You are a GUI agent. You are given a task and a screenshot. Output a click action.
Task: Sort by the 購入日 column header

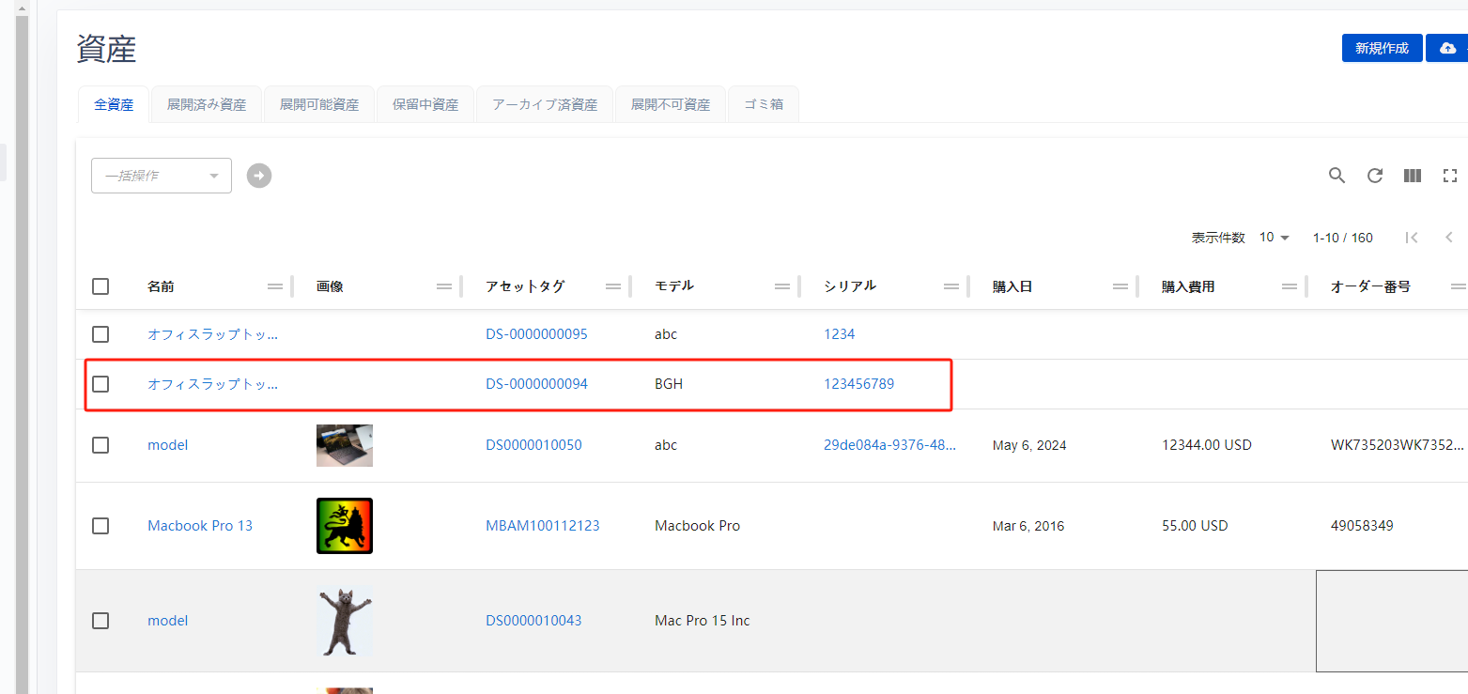1012,286
